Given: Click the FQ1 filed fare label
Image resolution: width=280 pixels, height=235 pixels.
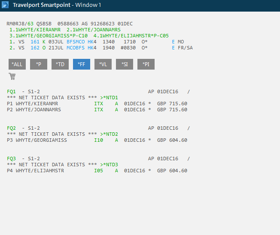Looking at the screenshot, I should pyautogui.click(x=11, y=92).
